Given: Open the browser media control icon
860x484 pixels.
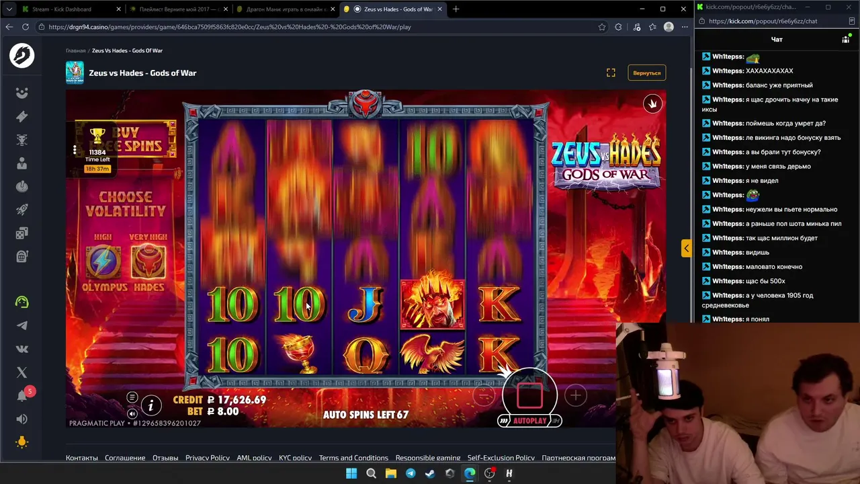Looking at the screenshot, I should [636, 27].
